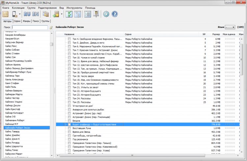Screen dimensions: 247x161
Task: Sort by the № column header
Action: (204, 34)
